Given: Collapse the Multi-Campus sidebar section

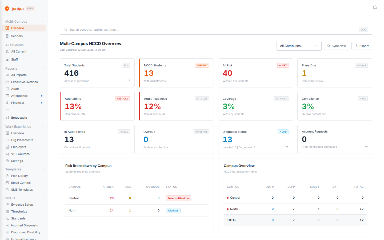Looking at the screenshot, I should (x=43, y=21).
